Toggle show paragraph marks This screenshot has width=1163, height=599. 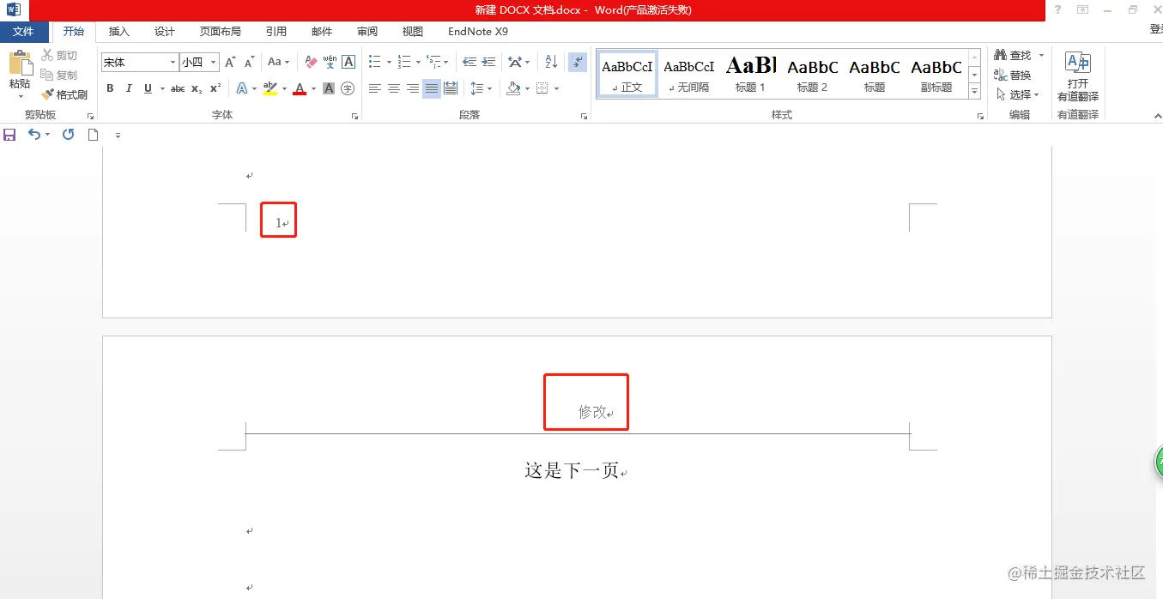click(578, 63)
